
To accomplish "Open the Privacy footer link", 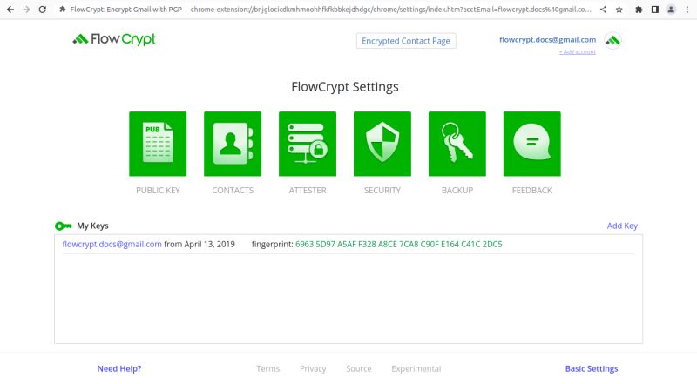I will tap(313, 368).
